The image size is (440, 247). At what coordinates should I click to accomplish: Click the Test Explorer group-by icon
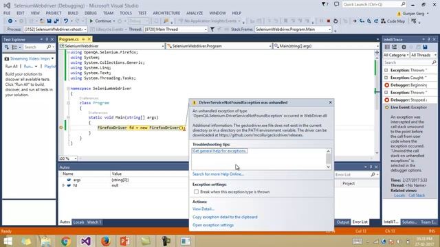point(14,47)
